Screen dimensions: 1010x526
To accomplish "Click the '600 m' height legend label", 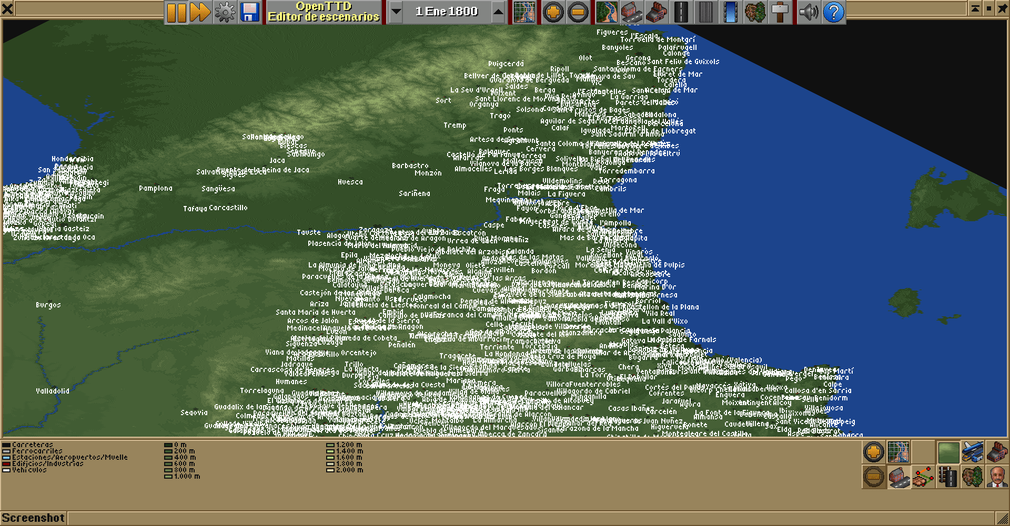I will click(185, 463).
